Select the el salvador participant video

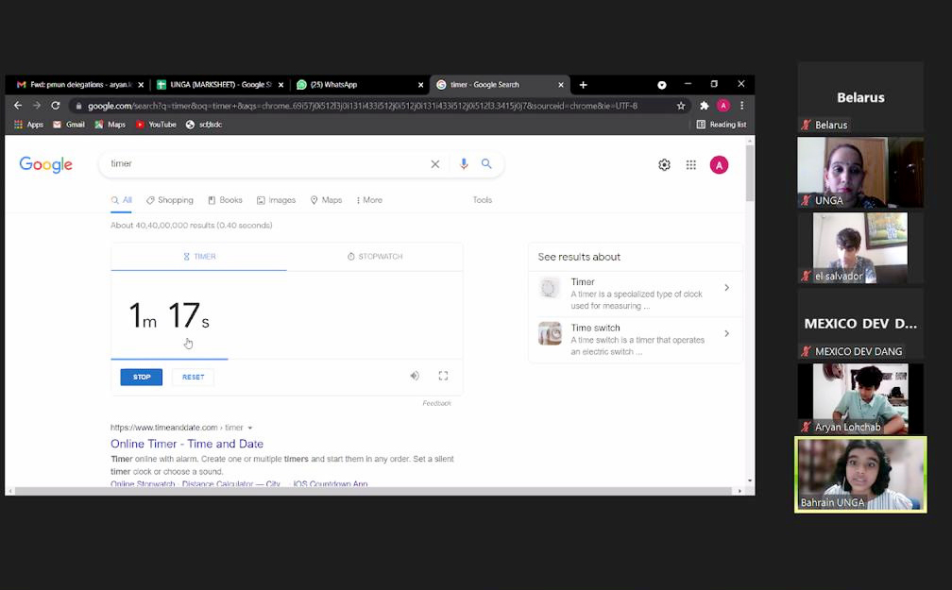click(x=860, y=247)
